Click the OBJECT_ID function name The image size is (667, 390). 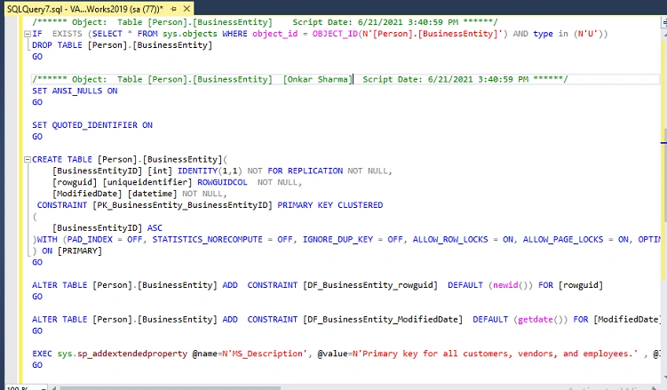point(335,34)
